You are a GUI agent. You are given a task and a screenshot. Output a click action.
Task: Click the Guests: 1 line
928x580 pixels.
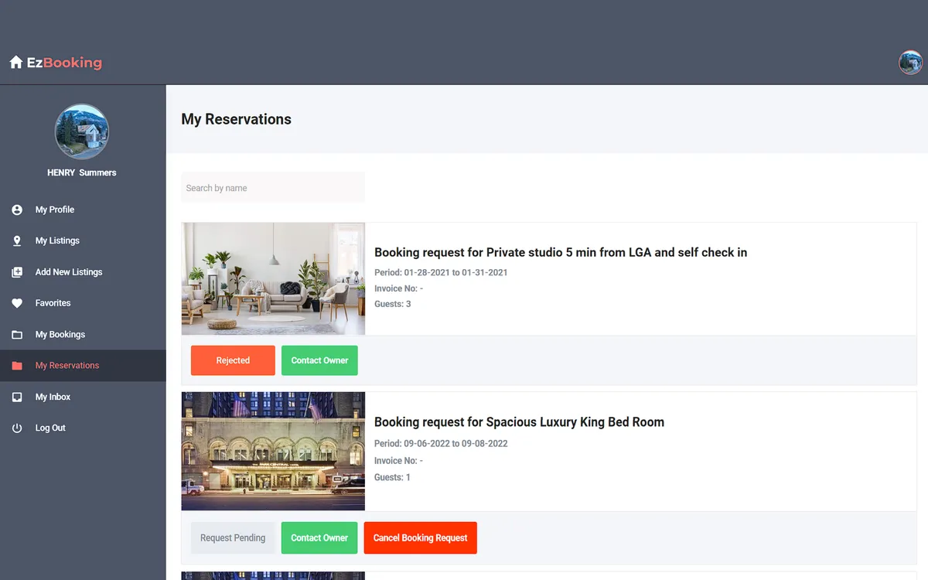[393, 477]
